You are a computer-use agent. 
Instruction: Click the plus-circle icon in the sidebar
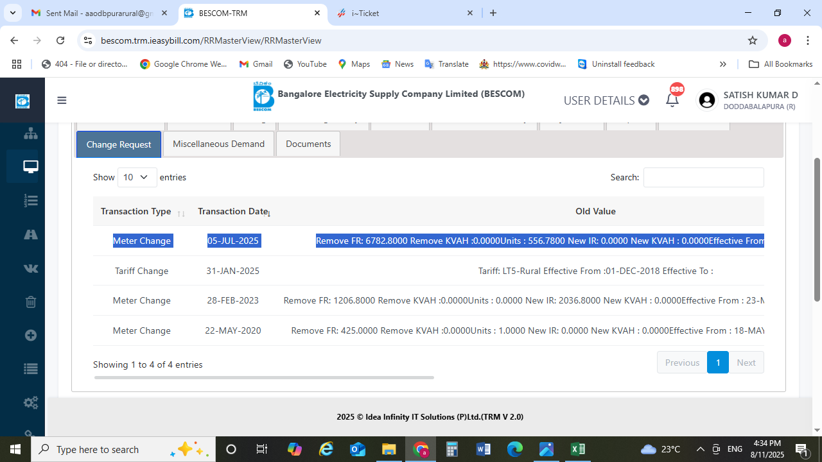[31, 335]
